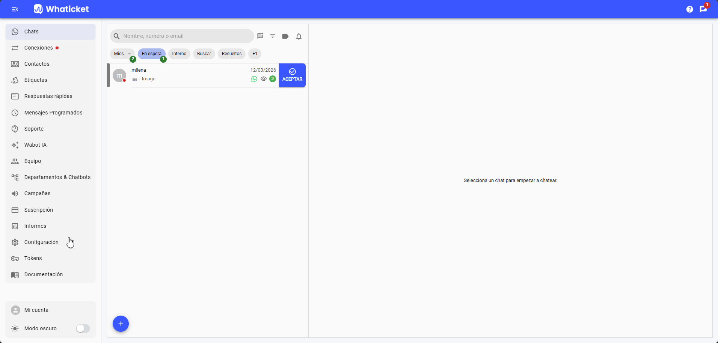Open Campañas in the sidebar
This screenshot has height=343, width=718.
click(x=51, y=193)
